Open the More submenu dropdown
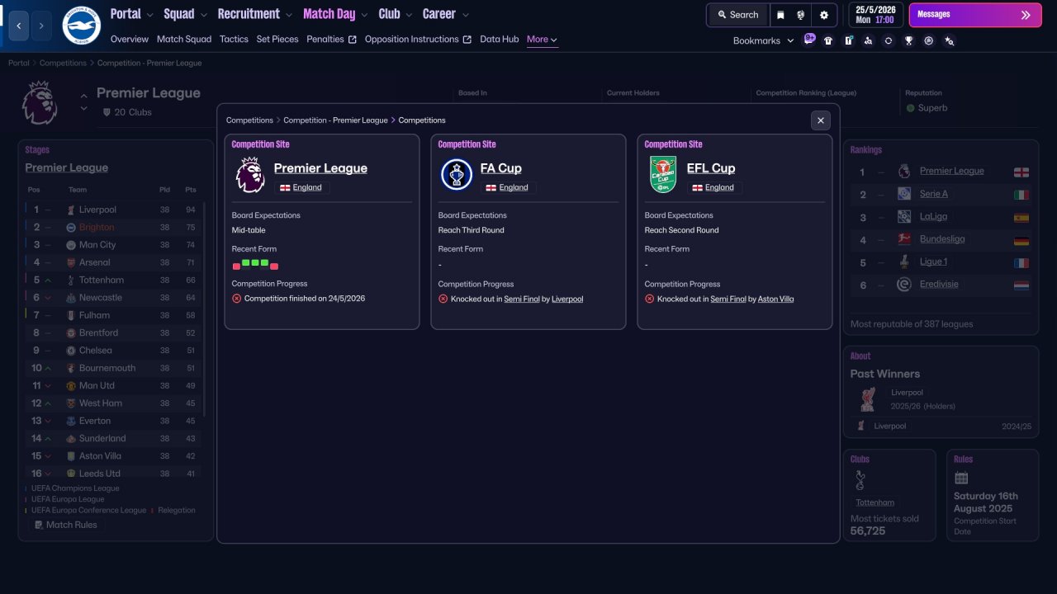The height and width of the screenshot is (594, 1057). 542,40
